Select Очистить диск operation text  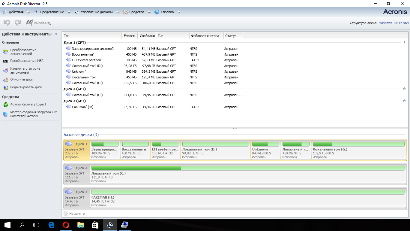point(22,80)
